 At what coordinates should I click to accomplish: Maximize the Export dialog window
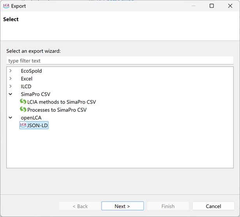[212, 6]
